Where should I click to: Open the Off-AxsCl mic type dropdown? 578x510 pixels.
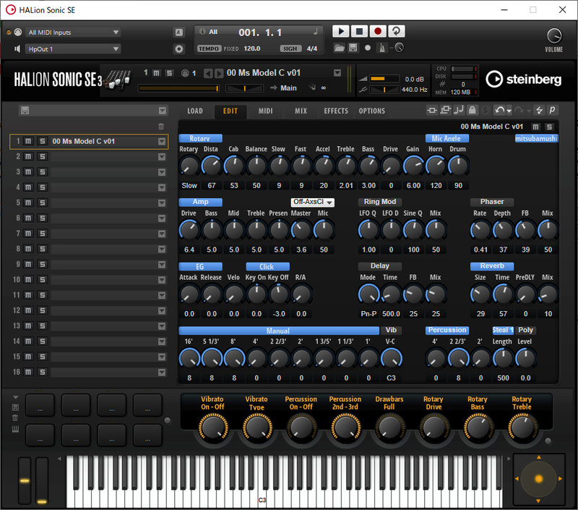tap(313, 202)
